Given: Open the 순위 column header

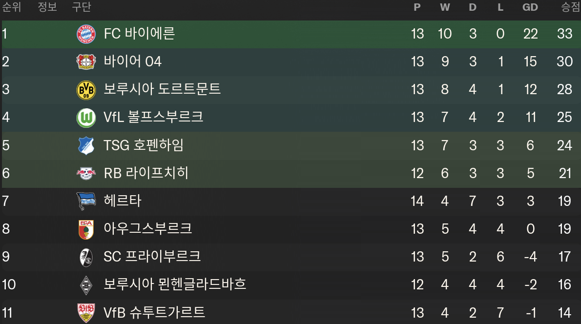Looking at the screenshot, I should click(12, 7).
